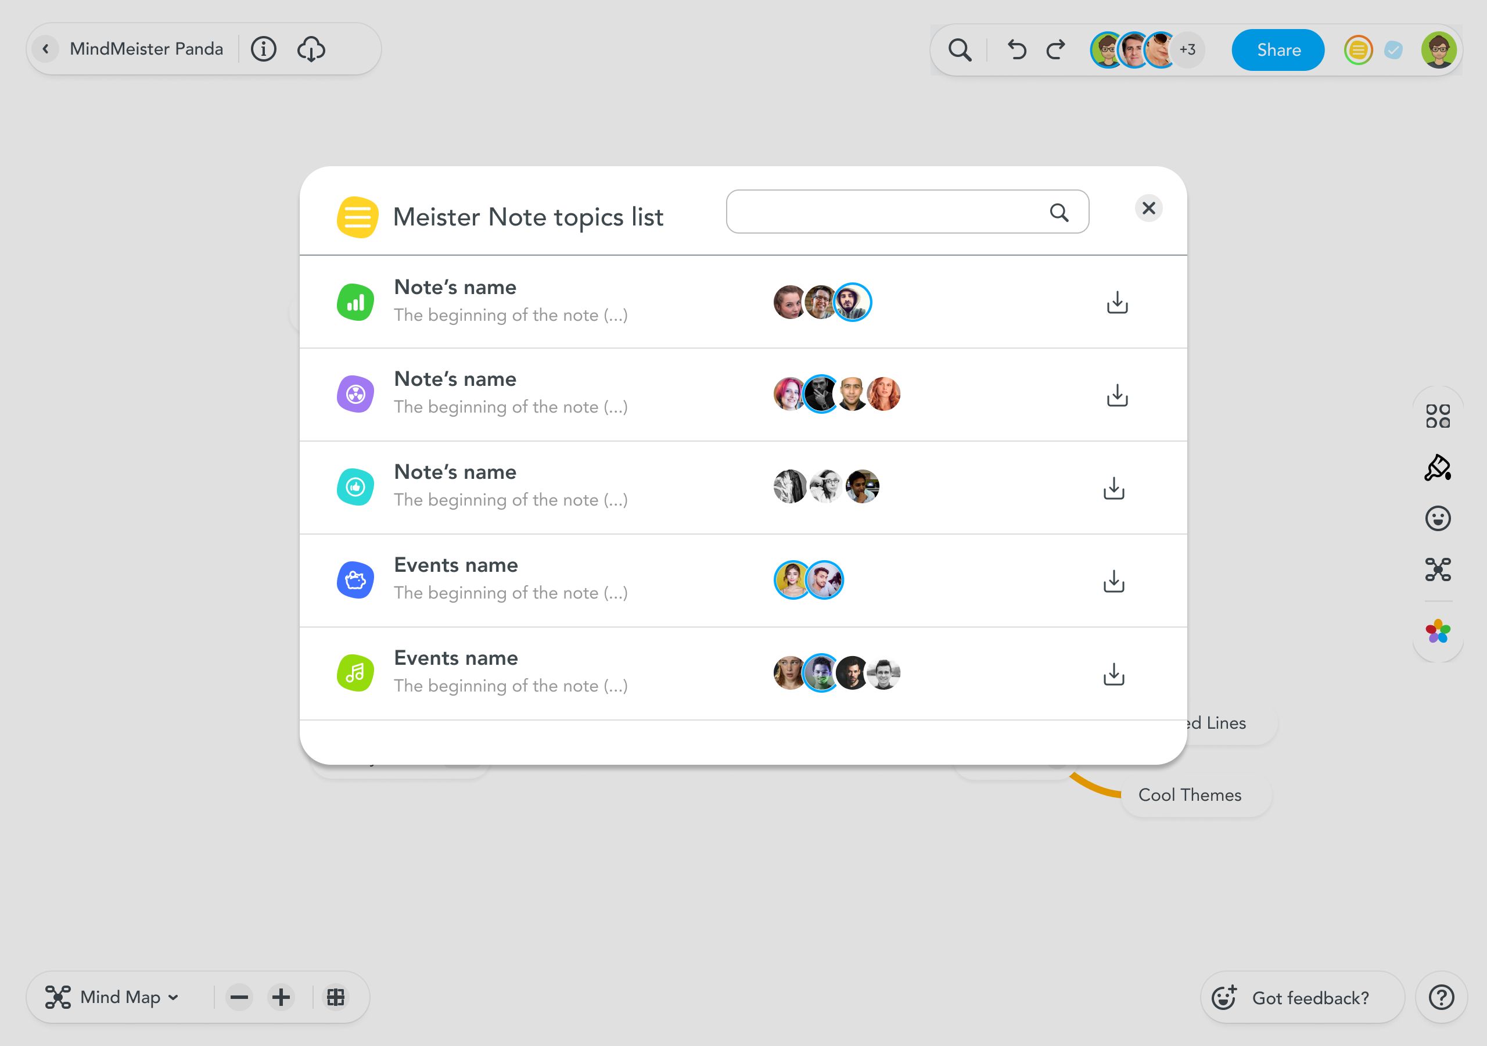This screenshot has width=1487, height=1046.
Task: Open the paint bucket style tool in sidebar
Action: pyautogui.click(x=1437, y=467)
